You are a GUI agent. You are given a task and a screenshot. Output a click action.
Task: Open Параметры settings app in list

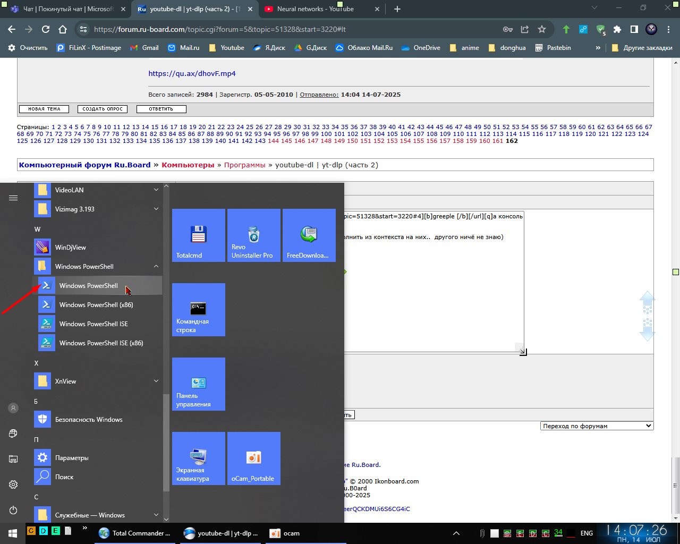[x=98, y=458]
